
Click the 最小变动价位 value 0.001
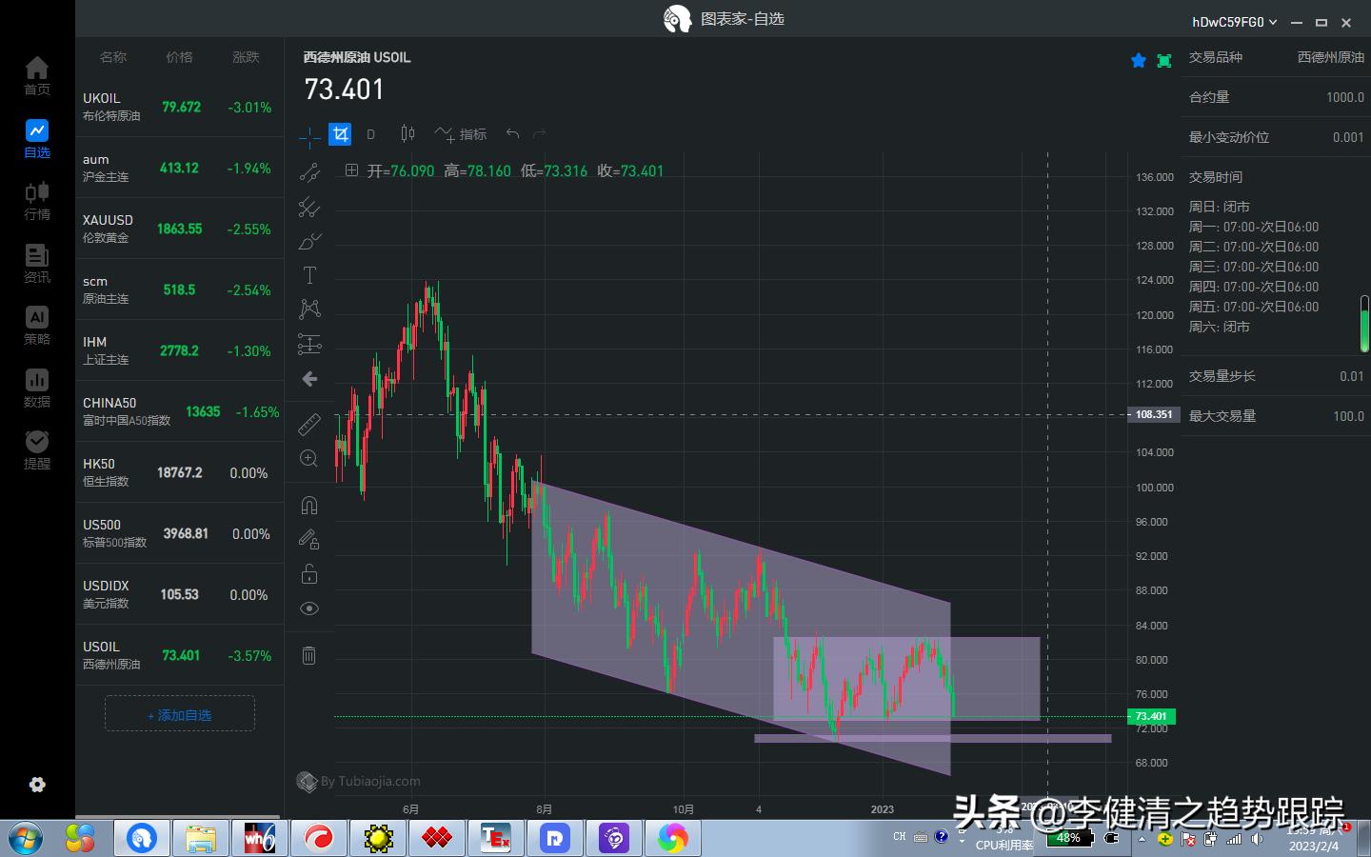point(1348,137)
